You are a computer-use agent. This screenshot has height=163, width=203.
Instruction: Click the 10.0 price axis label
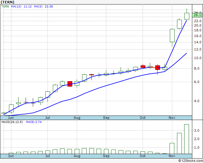(x=198, y=58)
